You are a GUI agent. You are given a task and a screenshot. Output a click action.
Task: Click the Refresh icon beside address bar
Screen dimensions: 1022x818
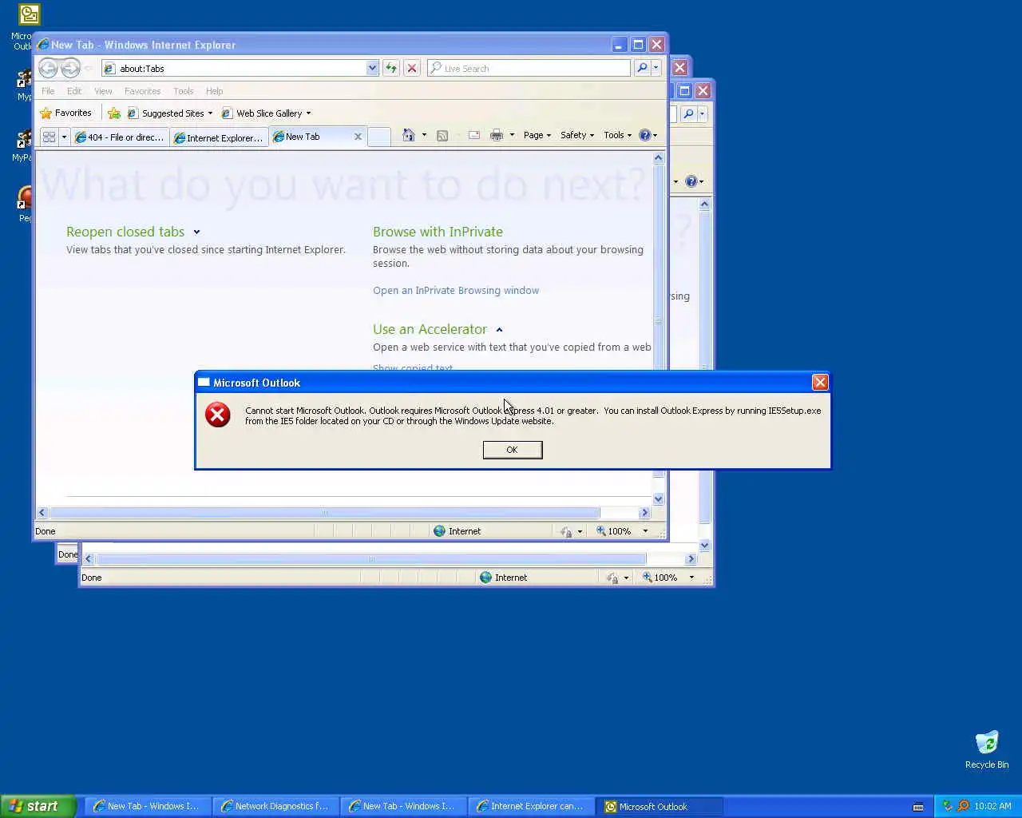391,68
